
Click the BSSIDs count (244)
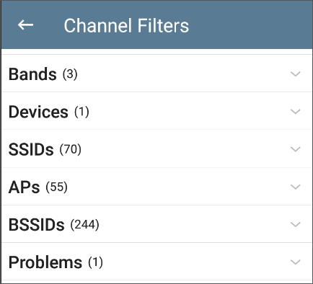pos(84,225)
